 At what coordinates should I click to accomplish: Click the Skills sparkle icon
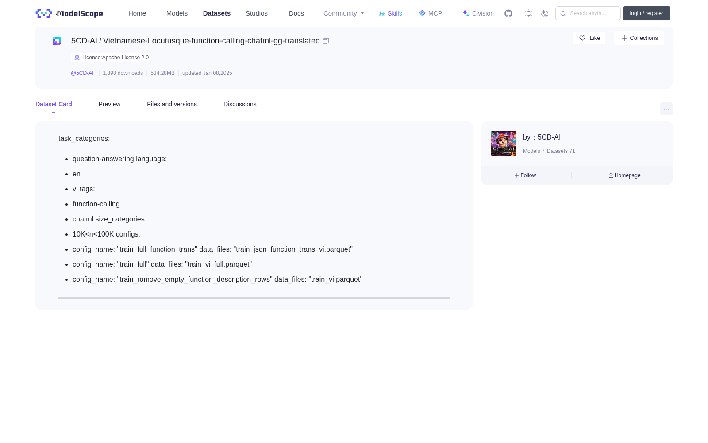[382, 13]
